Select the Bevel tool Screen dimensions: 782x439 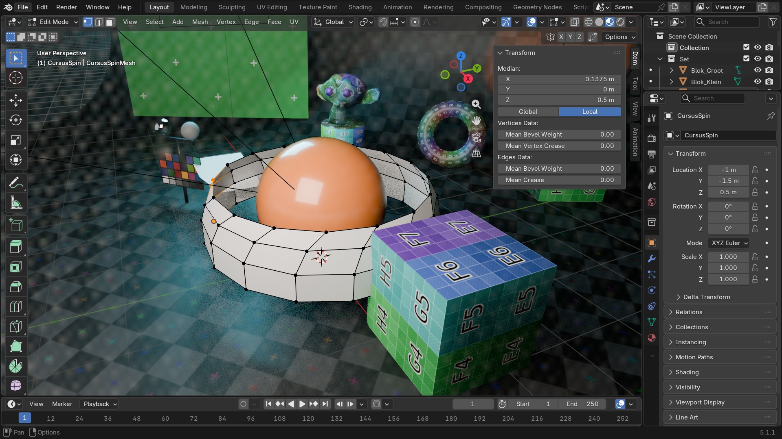16,287
